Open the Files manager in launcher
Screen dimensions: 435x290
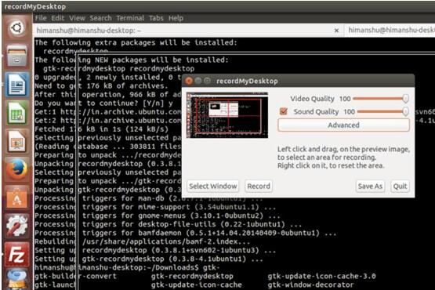click(x=17, y=56)
